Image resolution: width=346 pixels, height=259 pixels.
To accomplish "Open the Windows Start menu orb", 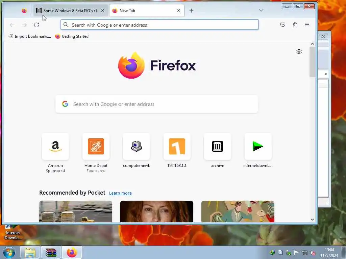I will tap(9, 252).
